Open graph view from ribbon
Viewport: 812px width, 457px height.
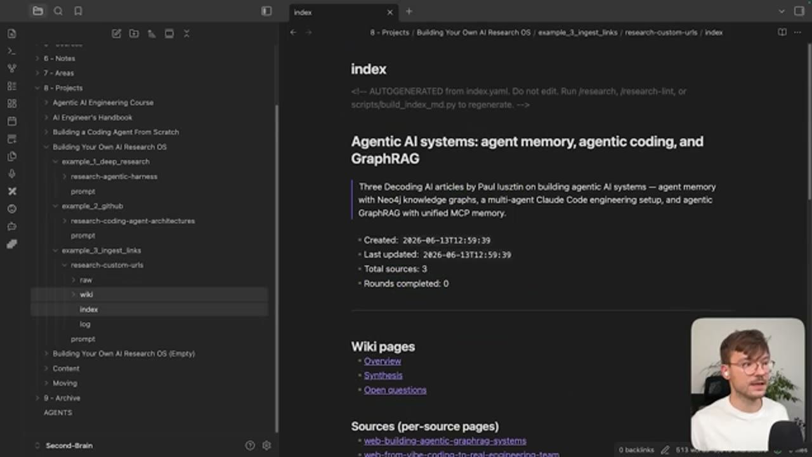tap(11, 69)
